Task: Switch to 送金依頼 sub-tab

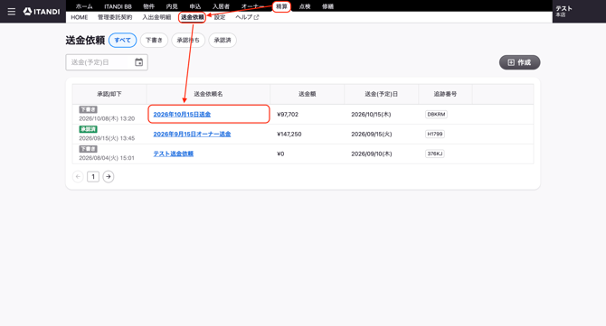Action: click(192, 17)
